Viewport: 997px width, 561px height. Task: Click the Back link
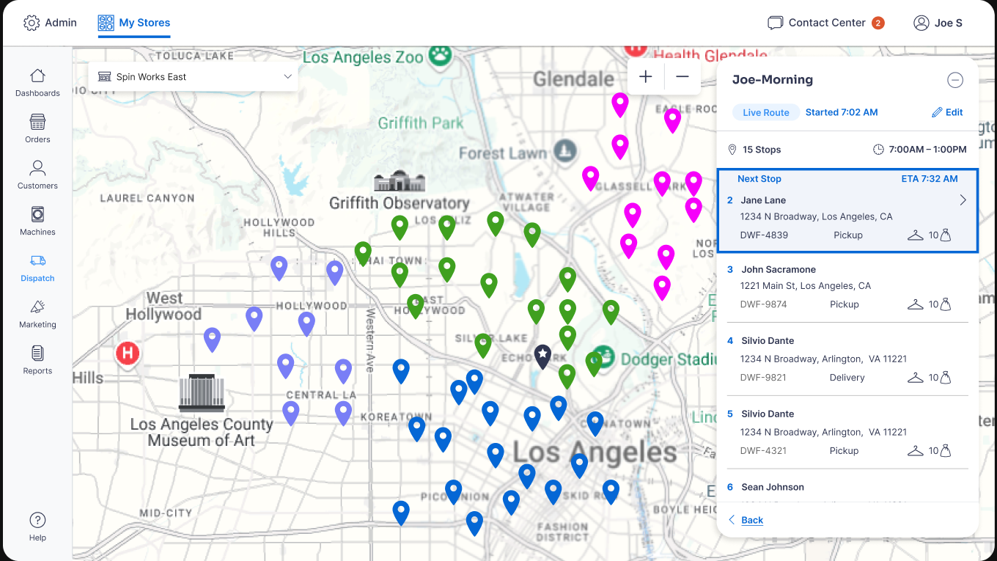751,520
